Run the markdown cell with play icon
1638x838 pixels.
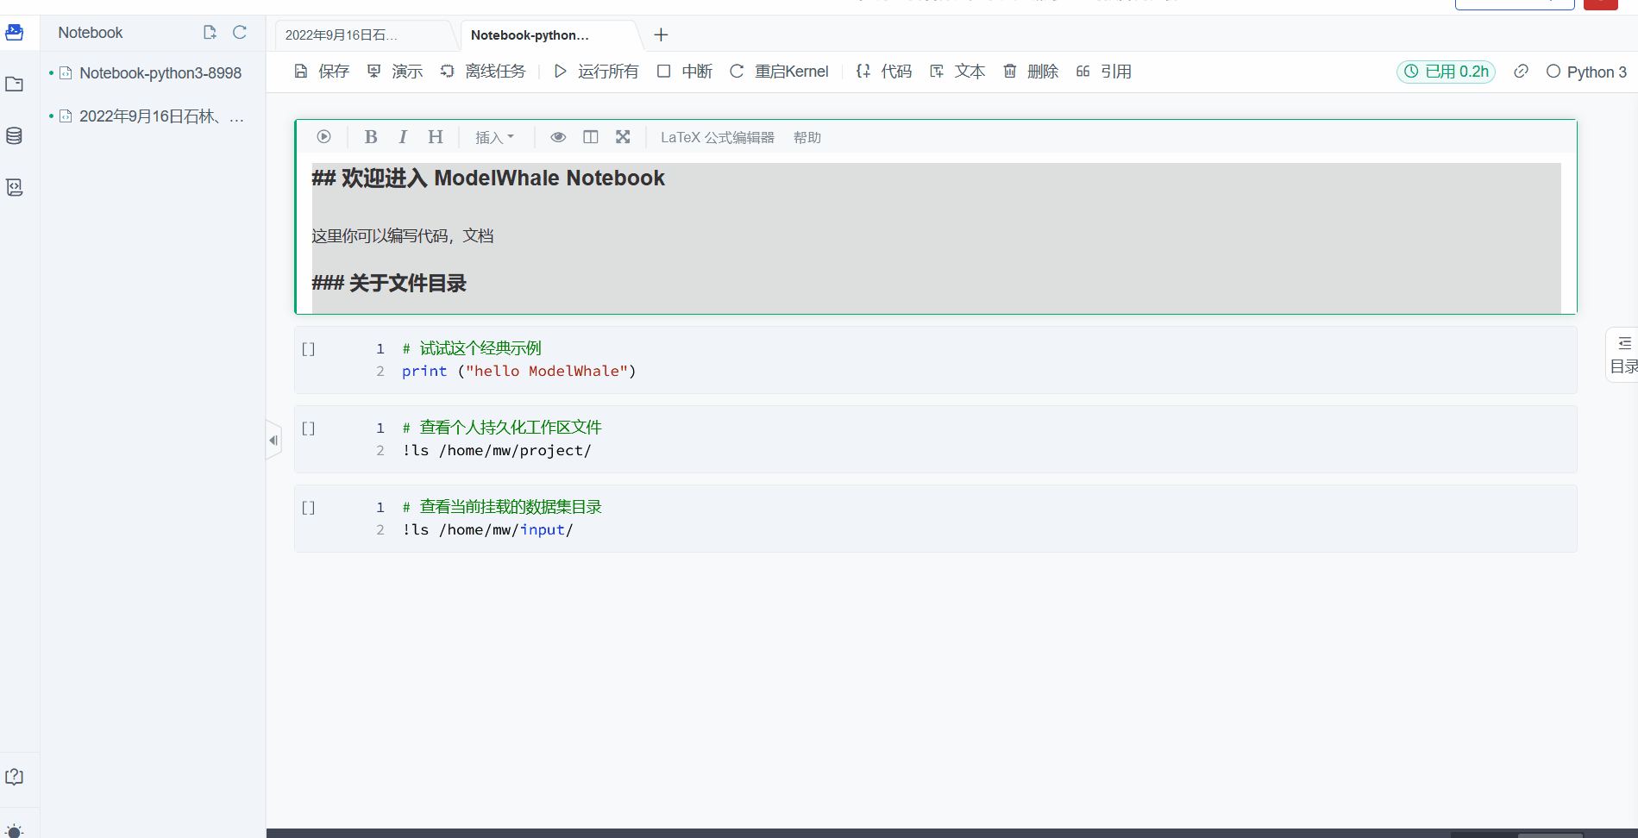click(x=323, y=137)
